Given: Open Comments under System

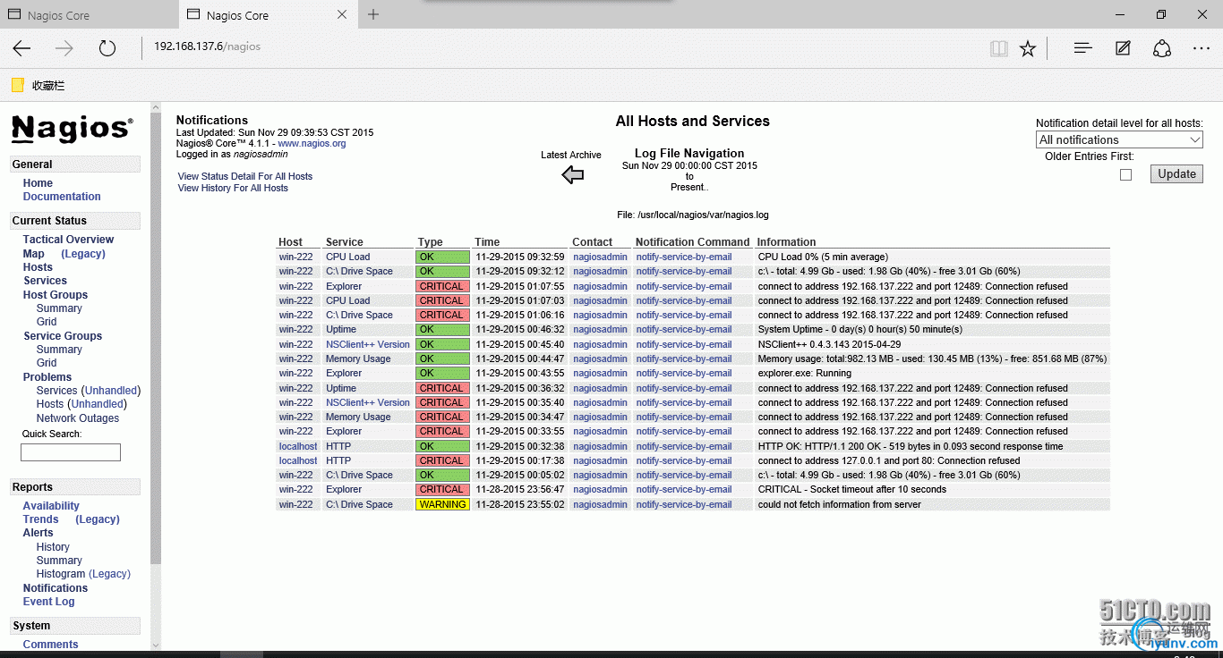Looking at the screenshot, I should click(x=50, y=645).
